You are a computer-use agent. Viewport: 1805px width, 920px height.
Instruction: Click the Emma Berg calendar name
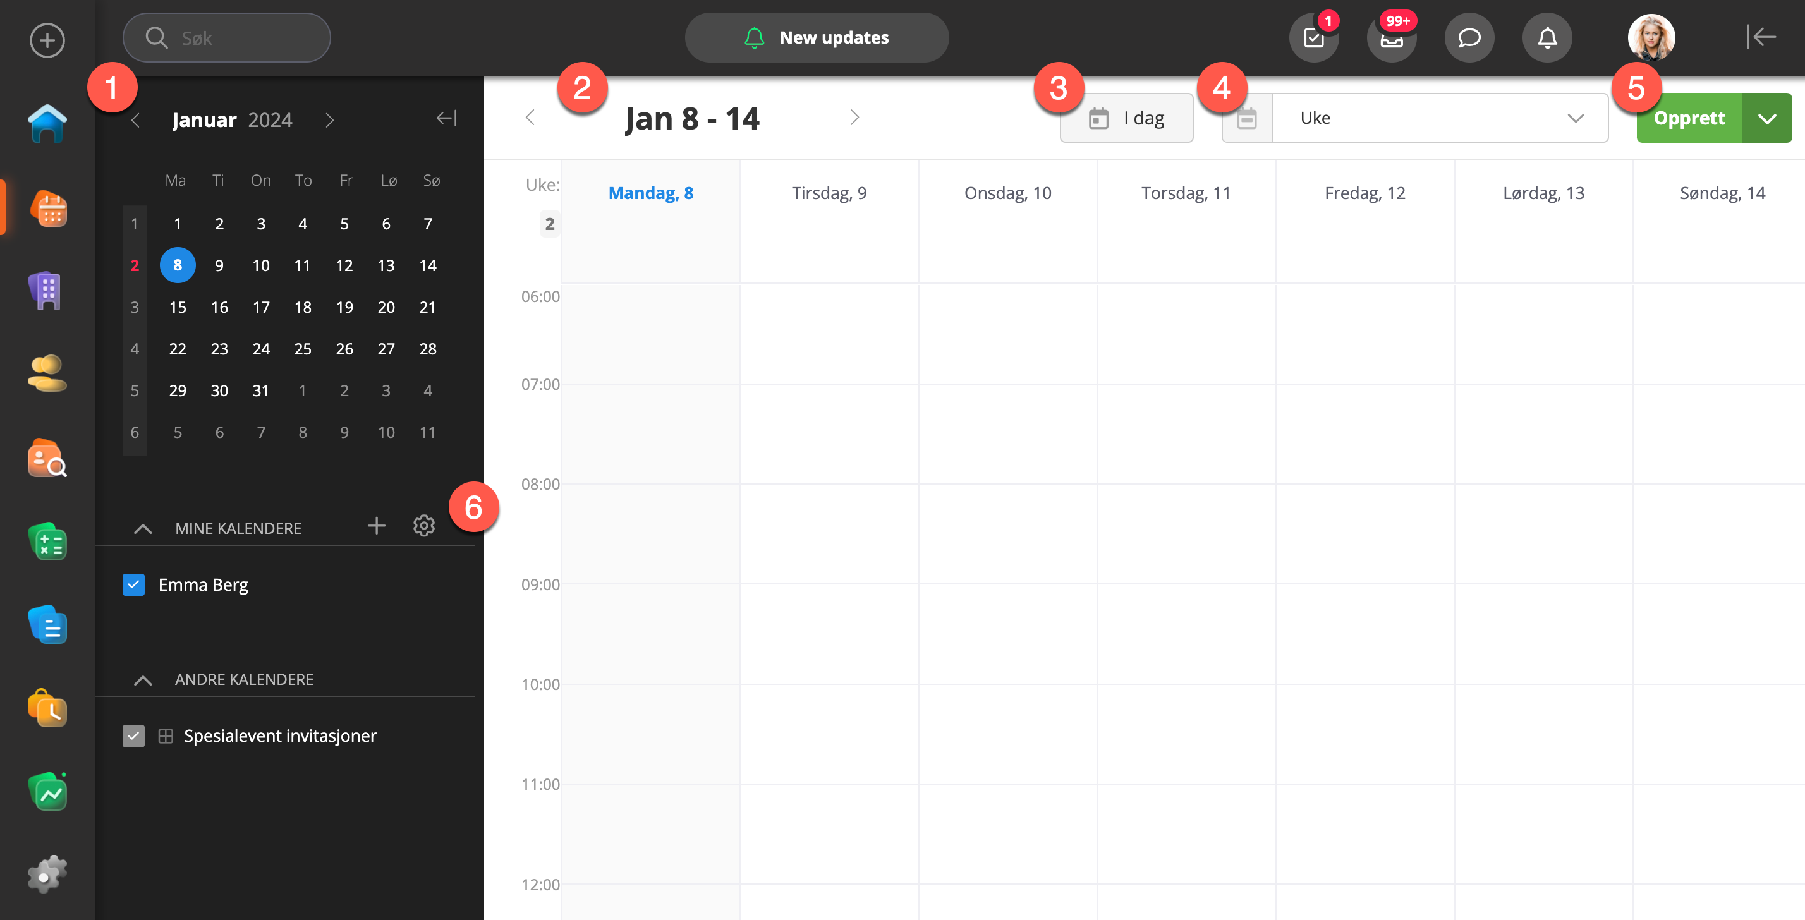[204, 585]
